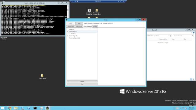
Task: Select the Torch Server folder on the desktop
Action: 42,76
